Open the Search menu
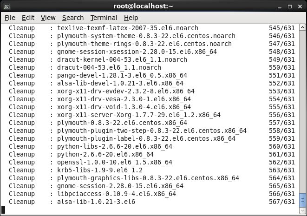307x216 pixels. pos(73,18)
